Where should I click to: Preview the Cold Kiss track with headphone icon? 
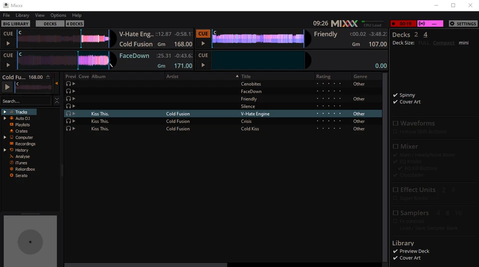point(68,129)
